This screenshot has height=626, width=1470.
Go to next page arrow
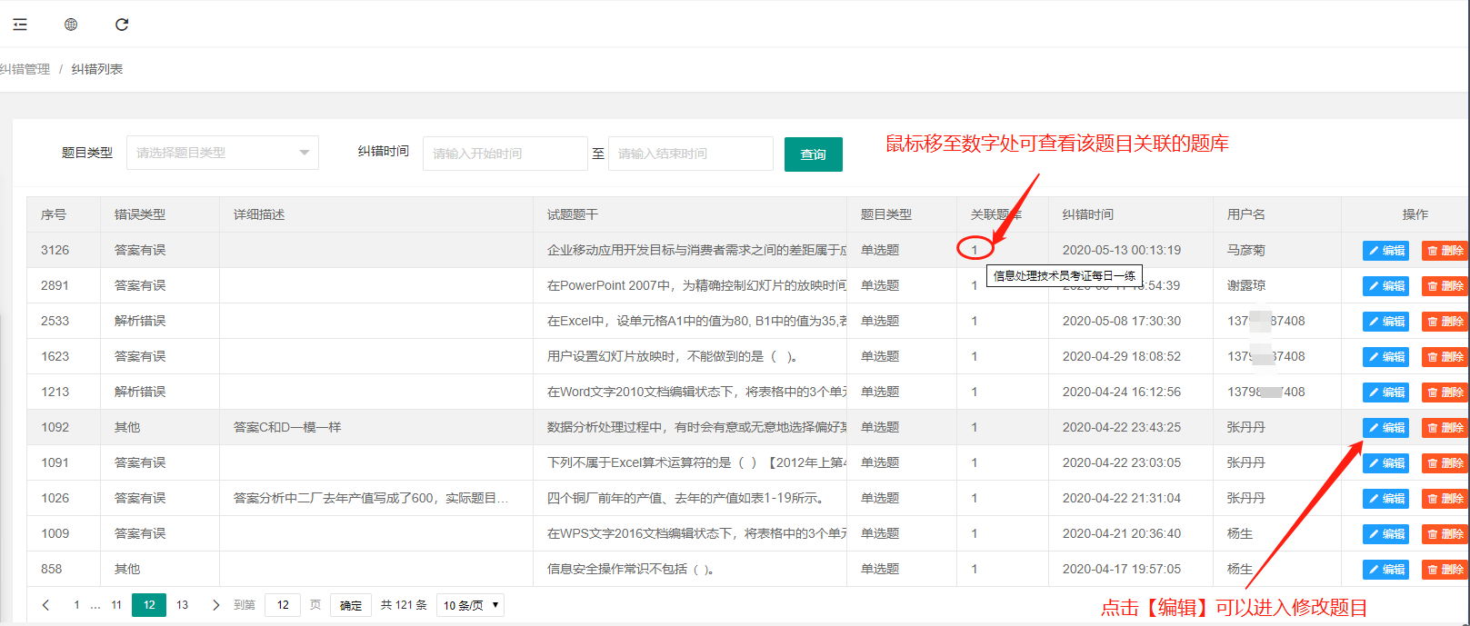coord(215,605)
